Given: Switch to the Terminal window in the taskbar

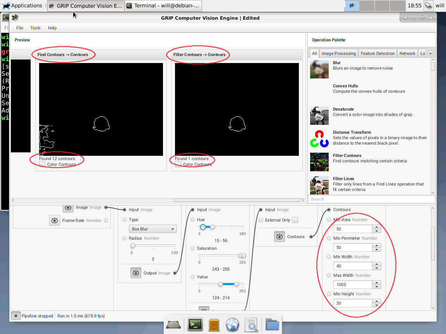Looking at the screenshot, I should (163, 6).
